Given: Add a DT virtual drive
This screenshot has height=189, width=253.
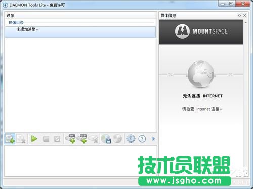Looking at the screenshot, I should 71,139.
